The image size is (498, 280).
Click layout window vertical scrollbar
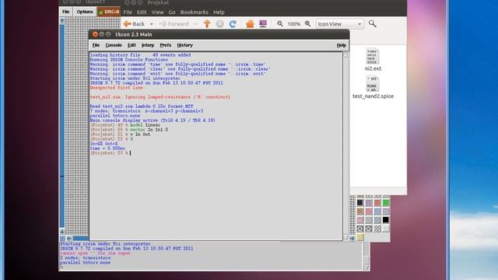click(x=62, y=126)
